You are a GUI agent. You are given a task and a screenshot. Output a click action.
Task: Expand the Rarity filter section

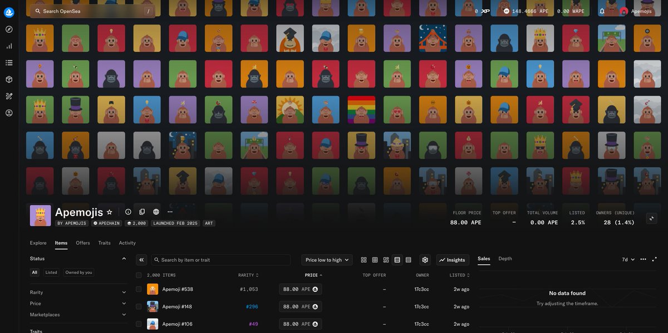click(78, 292)
